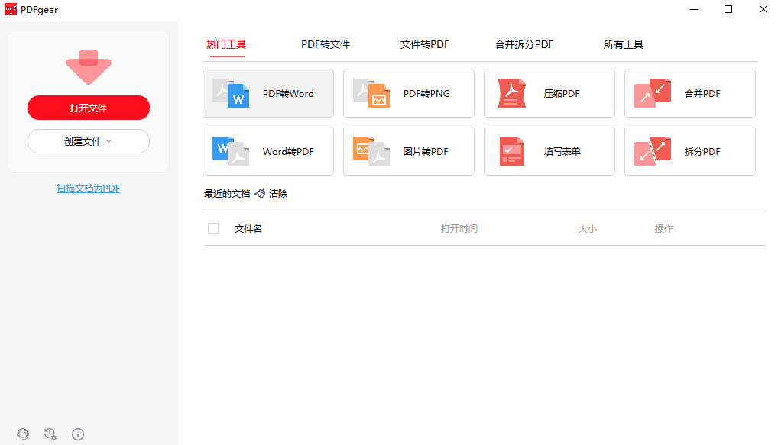Sort files by the 打开时间 column header
The width and height of the screenshot is (778, 445).
click(x=459, y=227)
